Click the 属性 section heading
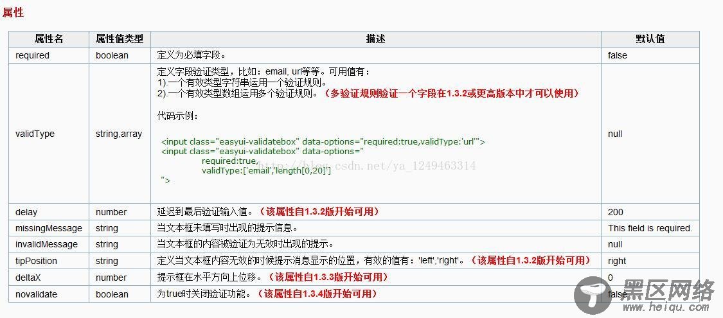 click(x=13, y=12)
